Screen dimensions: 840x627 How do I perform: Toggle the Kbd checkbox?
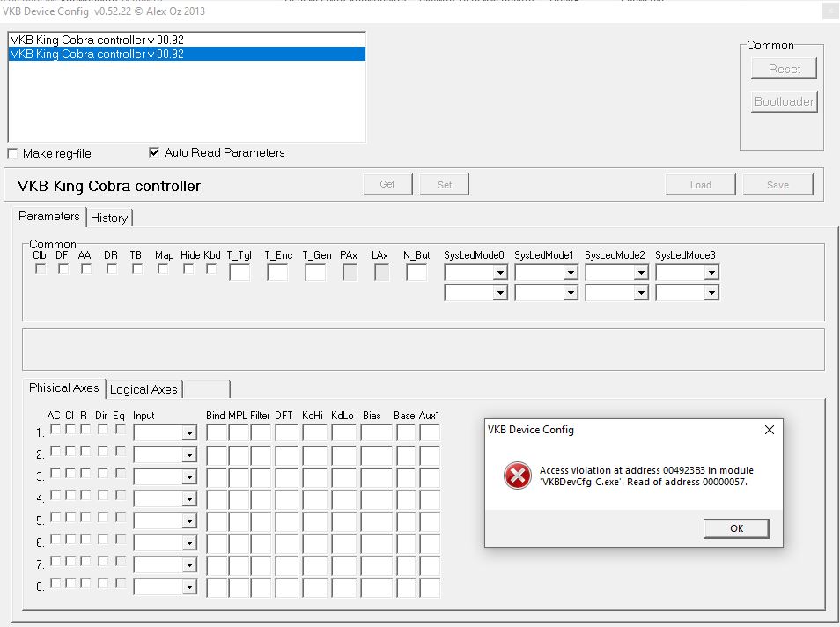(211, 269)
